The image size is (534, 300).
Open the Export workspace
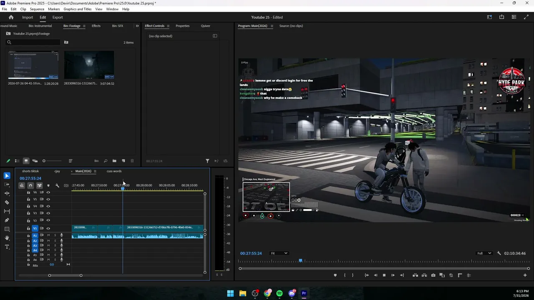58,17
